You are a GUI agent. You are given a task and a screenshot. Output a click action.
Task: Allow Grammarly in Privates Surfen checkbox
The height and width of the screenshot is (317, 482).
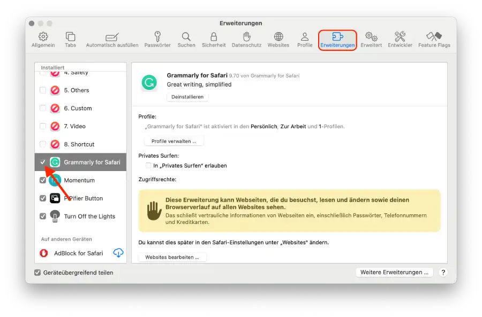click(148, 166)
